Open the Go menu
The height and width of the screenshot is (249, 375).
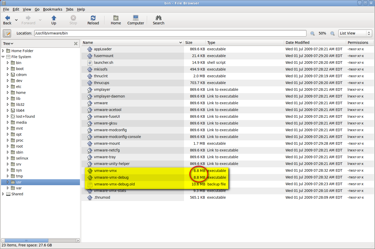click(37, 9)
